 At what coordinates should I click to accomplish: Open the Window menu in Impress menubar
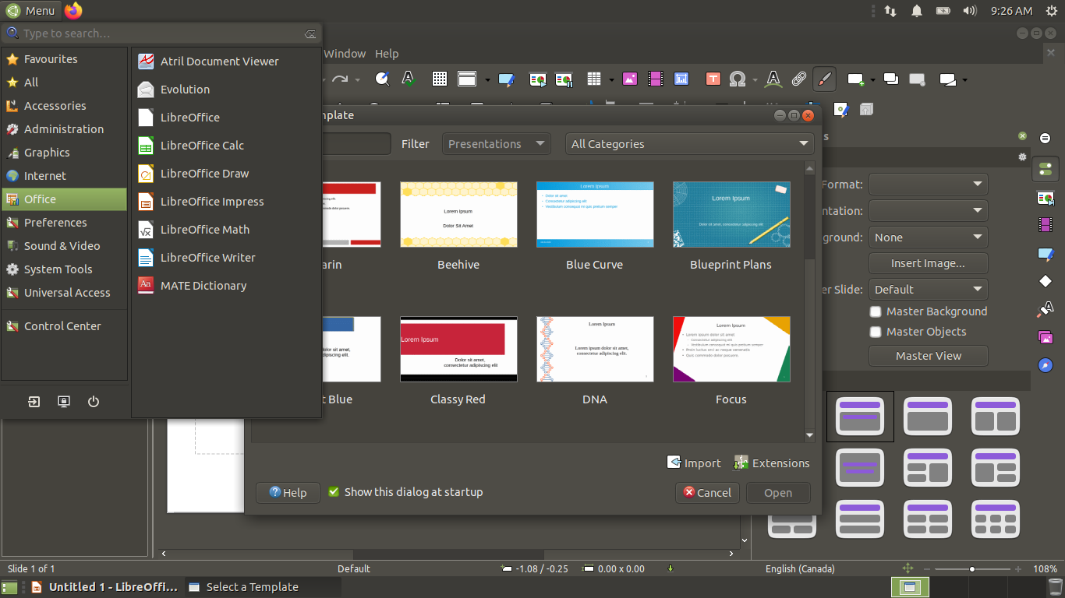tap(345, 54)
